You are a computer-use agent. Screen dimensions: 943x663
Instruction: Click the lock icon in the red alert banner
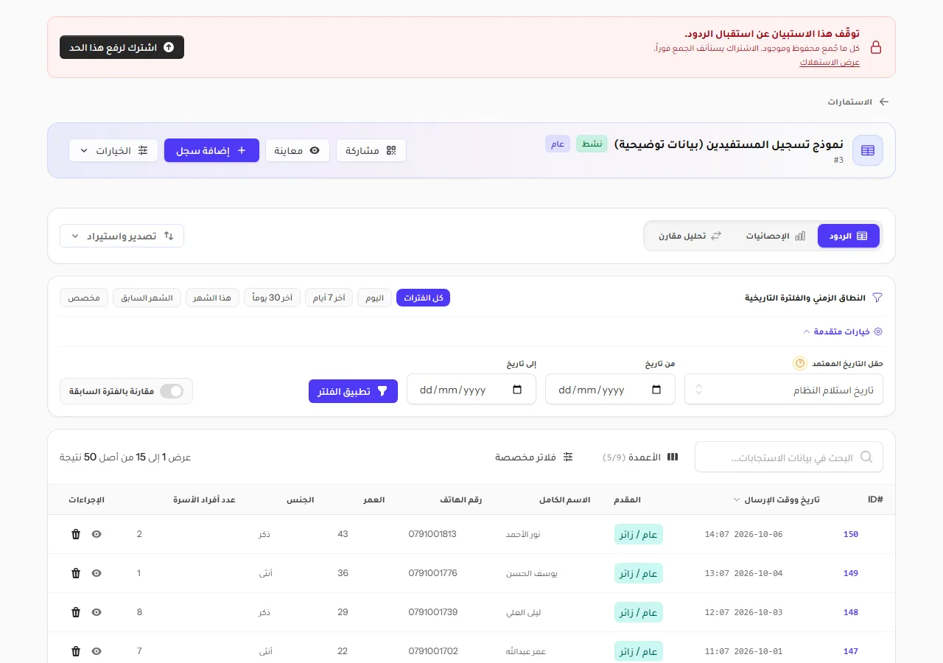click(x=876, y=47)
